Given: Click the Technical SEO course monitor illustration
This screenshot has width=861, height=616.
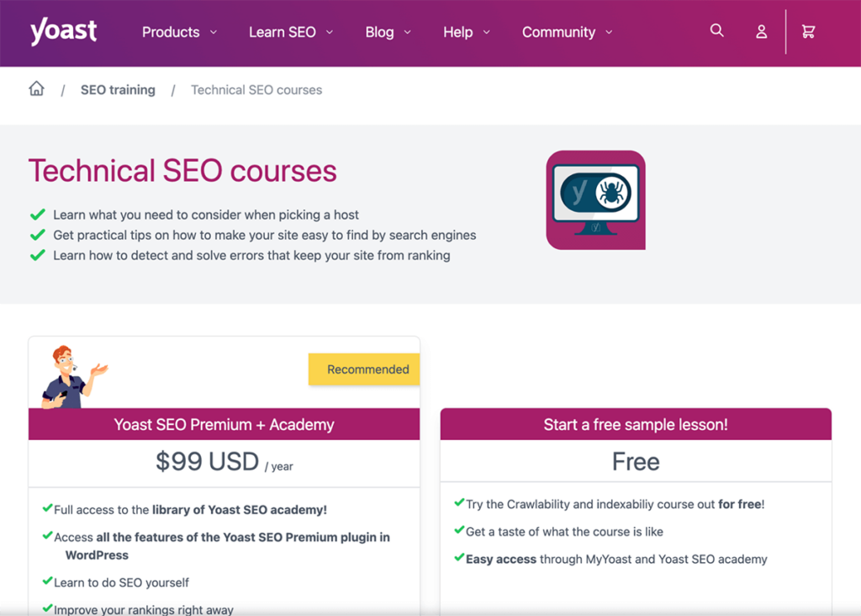Looking at the screenshot, I should [595, 199].
